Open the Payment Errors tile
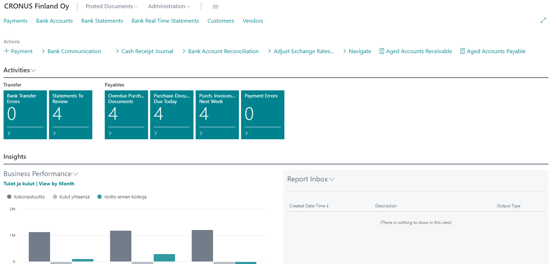This screenshot has height=264, width=556. tap(263, 115)
